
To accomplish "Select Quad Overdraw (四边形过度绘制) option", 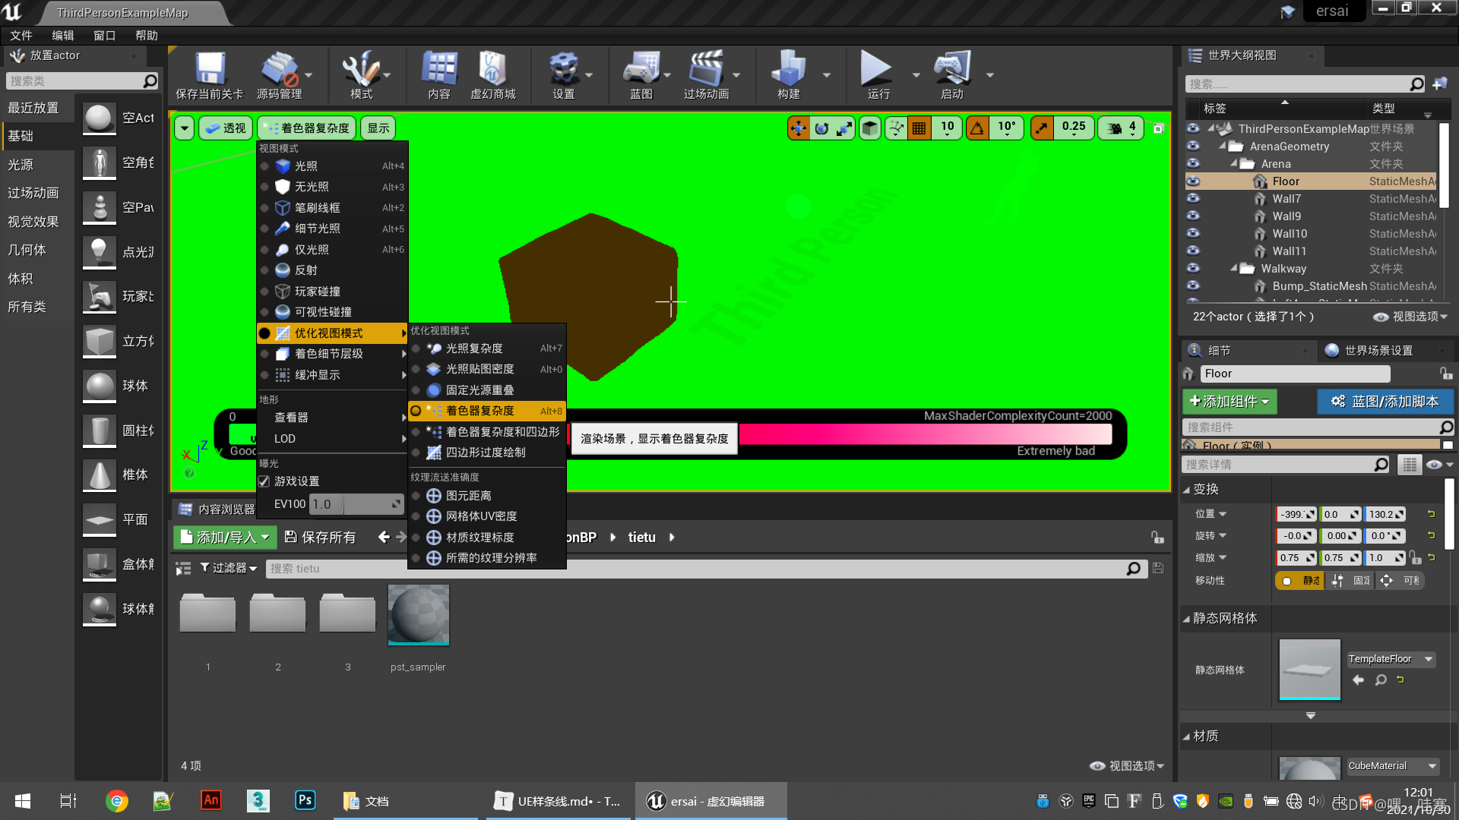I will [487, 453].
